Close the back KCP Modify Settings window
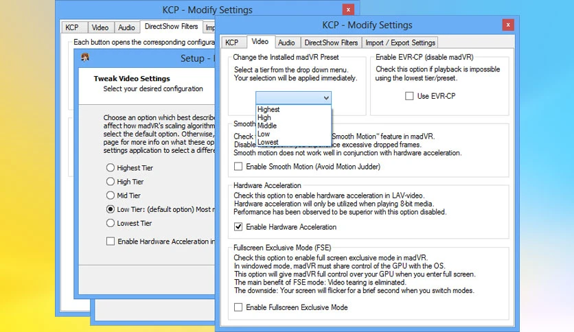Image resolution: width=574 pixels, height=332 pixels. tap(348, 10)
